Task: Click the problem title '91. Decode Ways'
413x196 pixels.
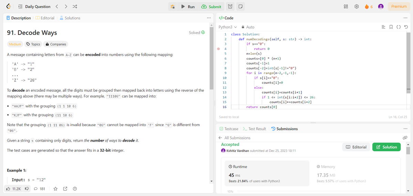Action: pyautogui.click(x=32, y=33)
